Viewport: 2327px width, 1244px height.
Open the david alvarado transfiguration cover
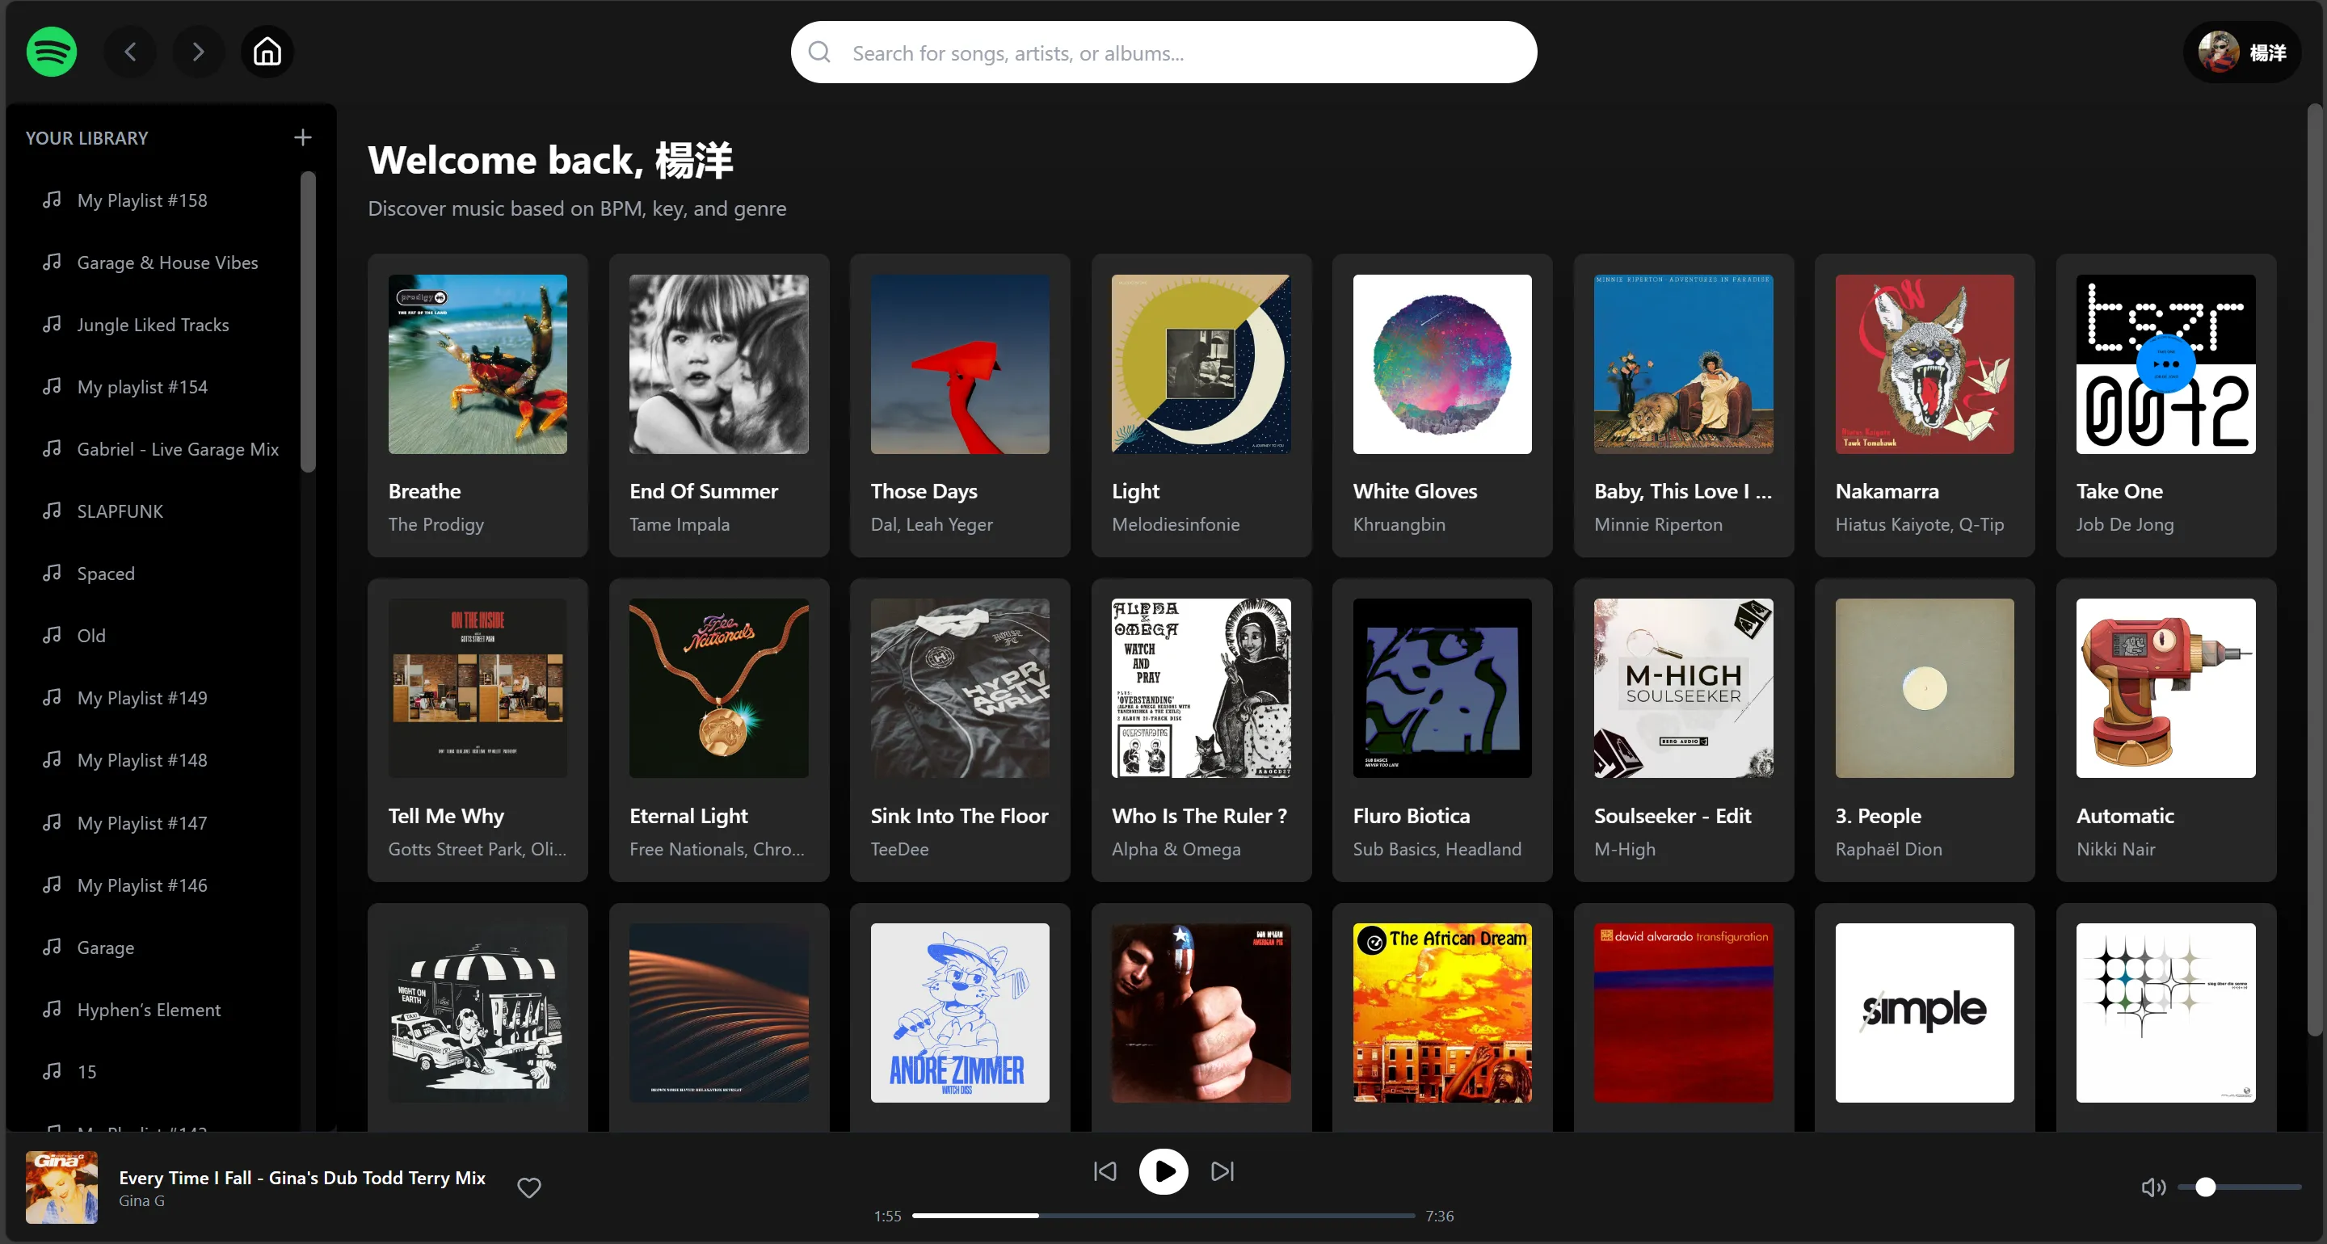[x=1684, y=1013]
